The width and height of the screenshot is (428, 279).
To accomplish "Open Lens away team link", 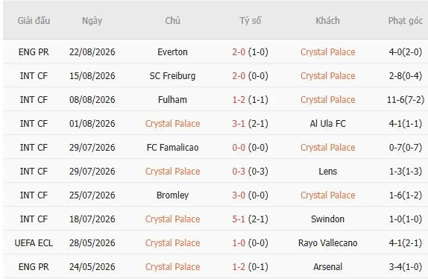I will (x=327, y=171).
